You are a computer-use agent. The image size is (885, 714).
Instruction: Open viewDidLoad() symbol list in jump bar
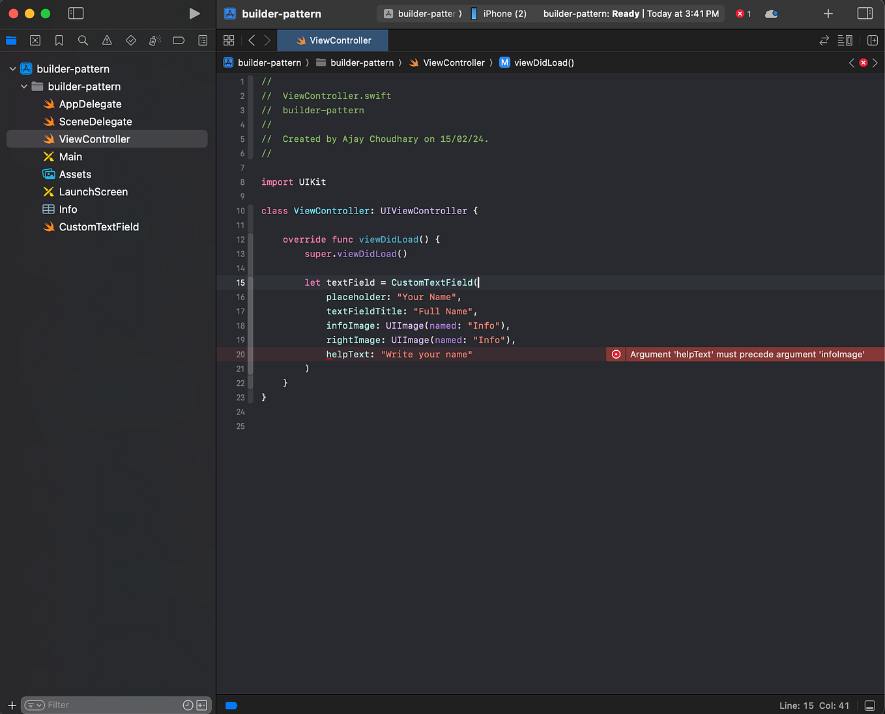[x=537, y=62]
